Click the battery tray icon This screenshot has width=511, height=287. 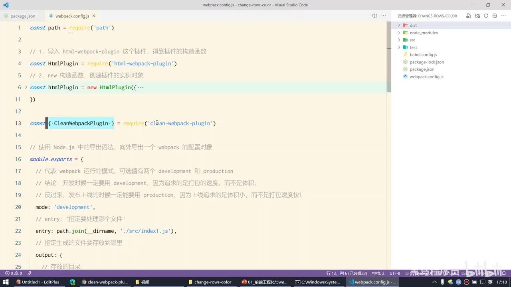474,282
